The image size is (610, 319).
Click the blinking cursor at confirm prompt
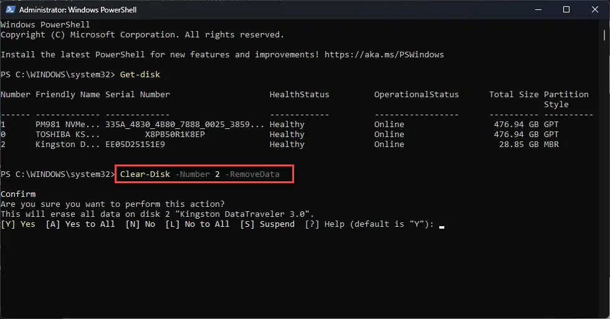coord(442,226)
